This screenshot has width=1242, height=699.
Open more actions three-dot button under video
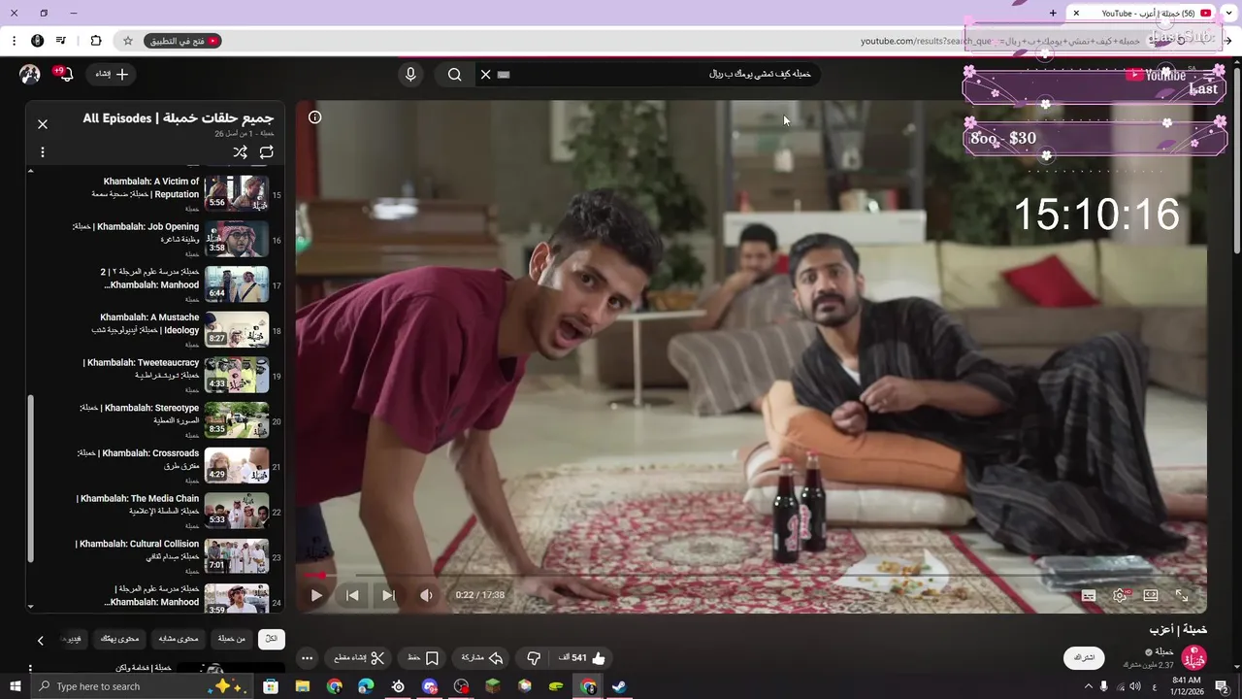(307, 658)
